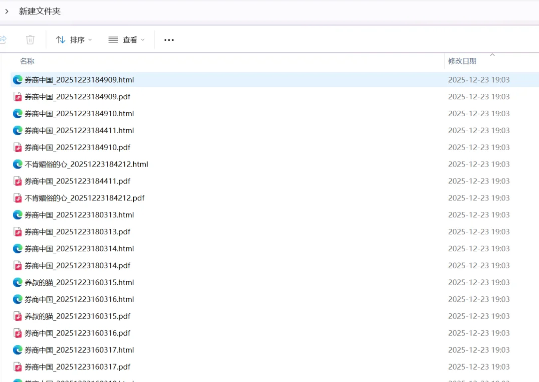Click Edge icon of 券商中国_20251223184909.html
Screen dimensions: 539x382
pos(17,80)
